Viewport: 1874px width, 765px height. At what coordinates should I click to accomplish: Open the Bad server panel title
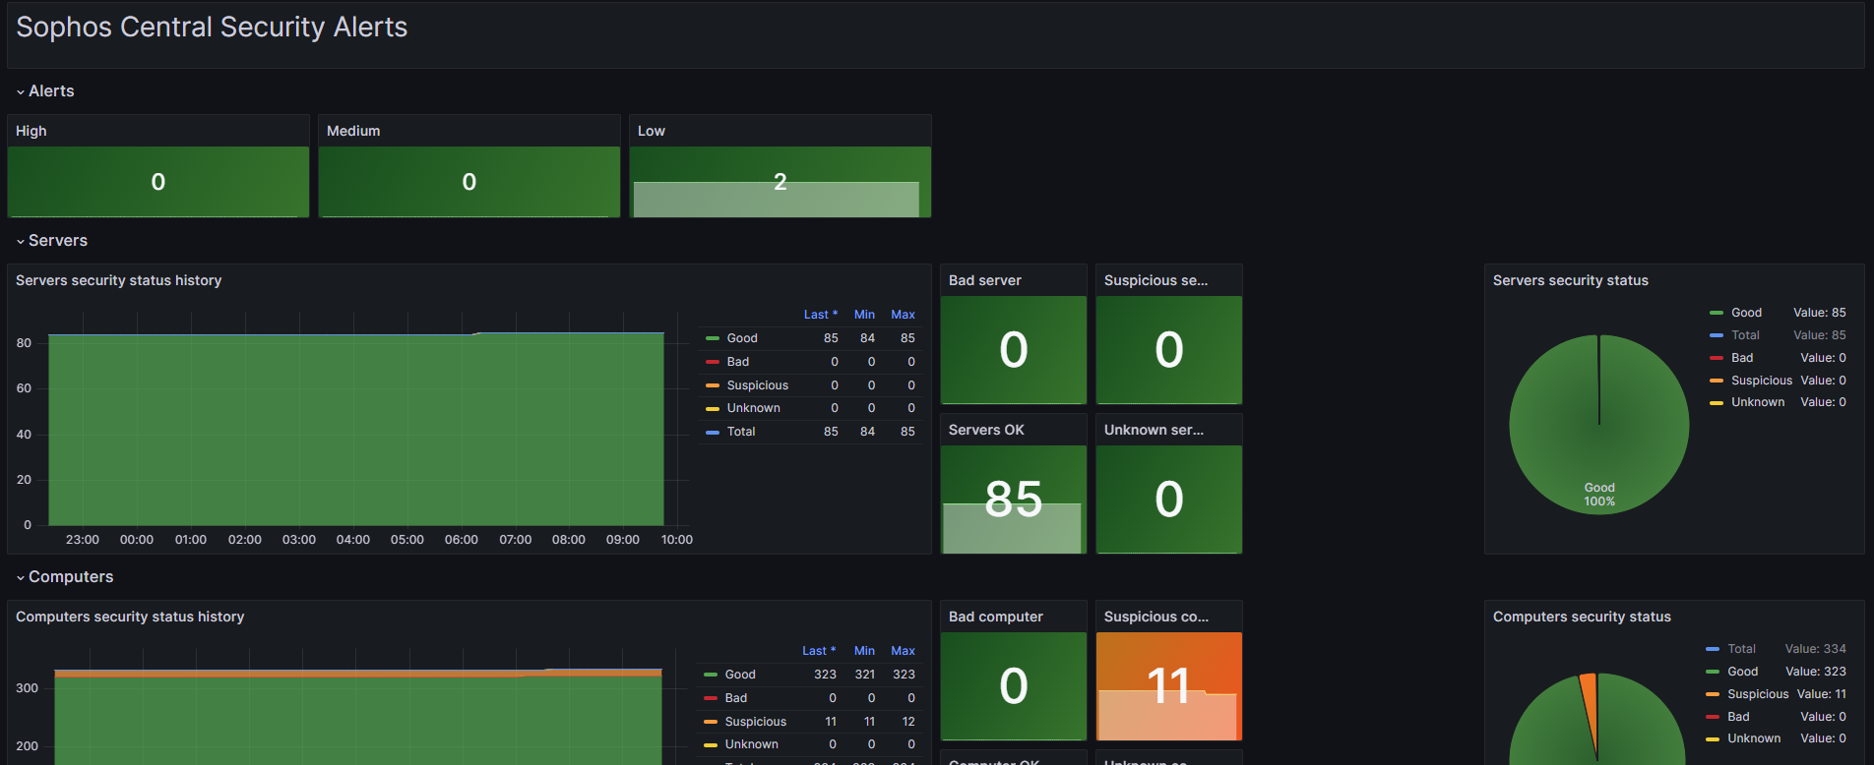coord(985,280)
